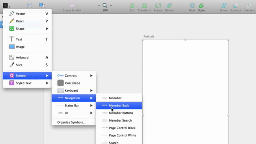Image resolution: width=256 pixels, height=144 pixels.
Task: Expand the Shape submenu arrow
Action: coord(47,29)
